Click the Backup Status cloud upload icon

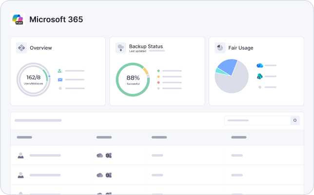pyautogui.click(x=121, y=48)
